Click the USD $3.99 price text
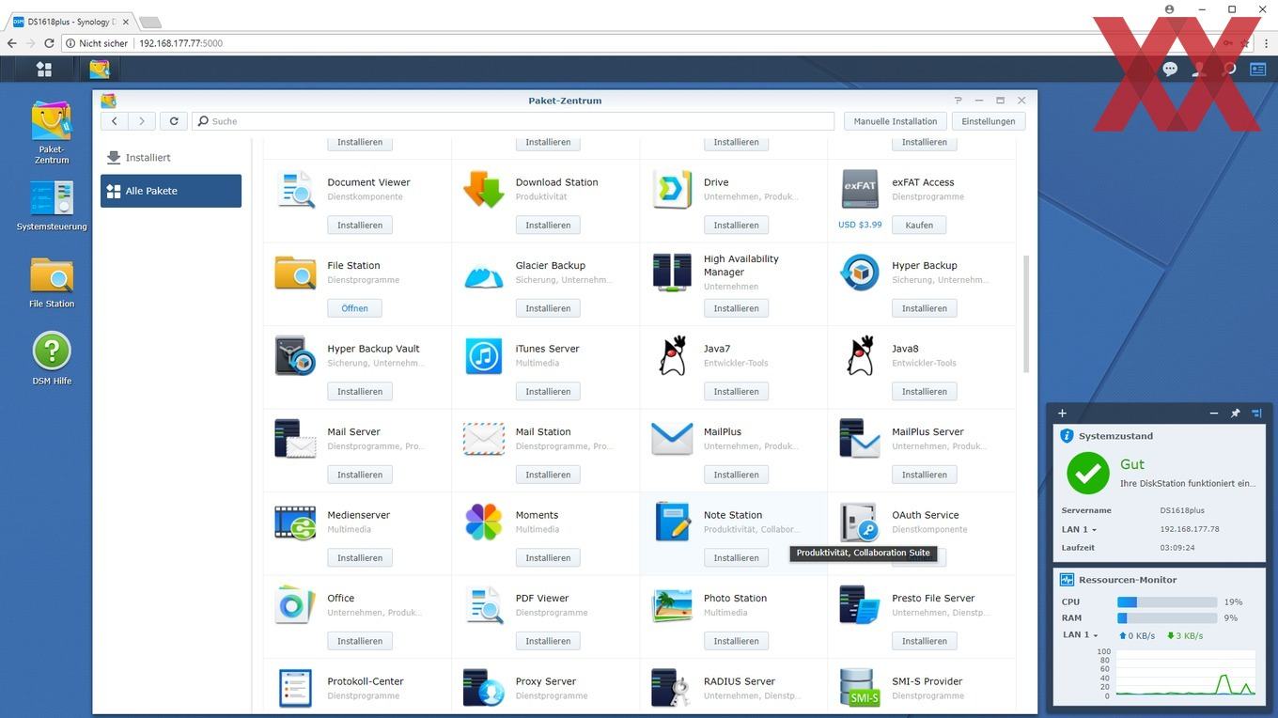The width and height of the screenshot is (1278, 718). click(x=860, y=226)
